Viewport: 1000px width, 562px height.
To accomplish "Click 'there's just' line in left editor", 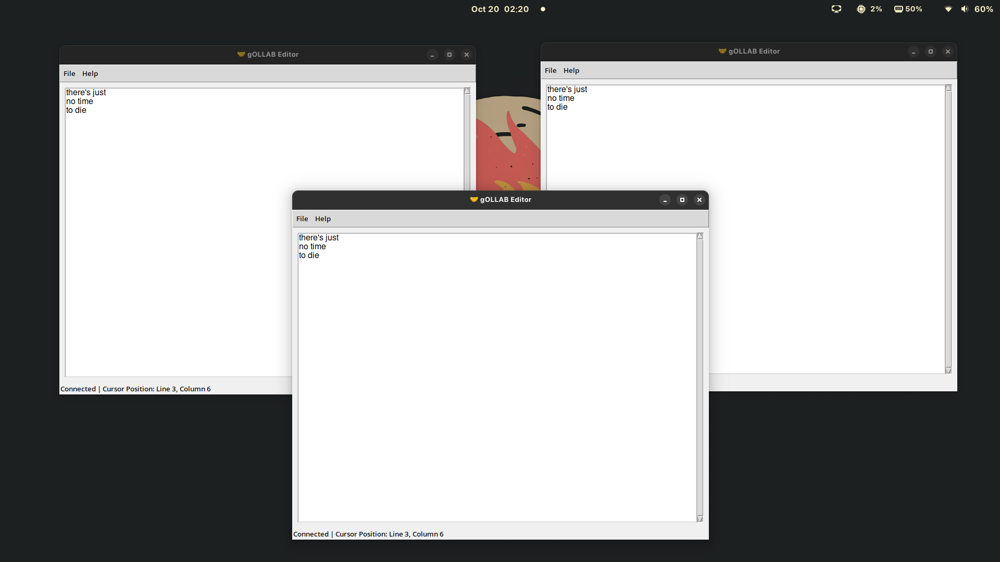I will pos(86,93).
